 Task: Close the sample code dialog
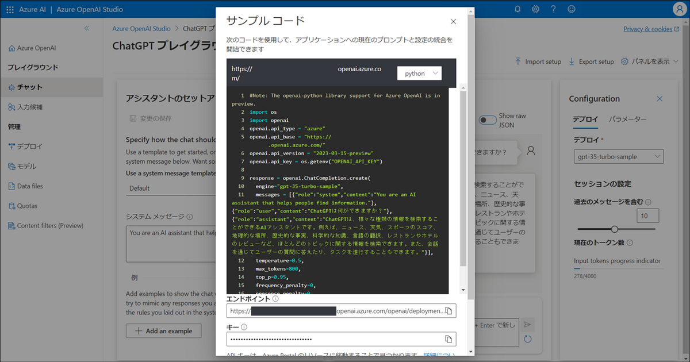click(x=453, y=22)
